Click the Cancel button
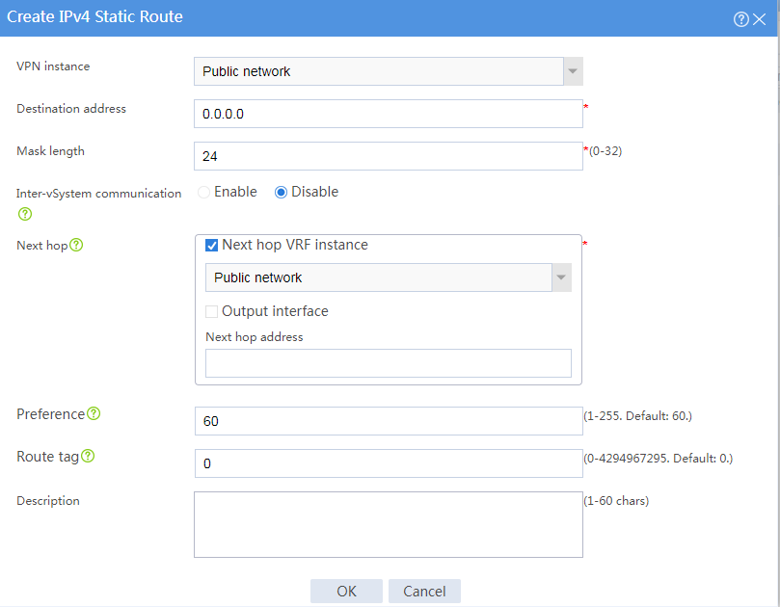The height and width of the screenshot is (607, 780). point(424,591)
